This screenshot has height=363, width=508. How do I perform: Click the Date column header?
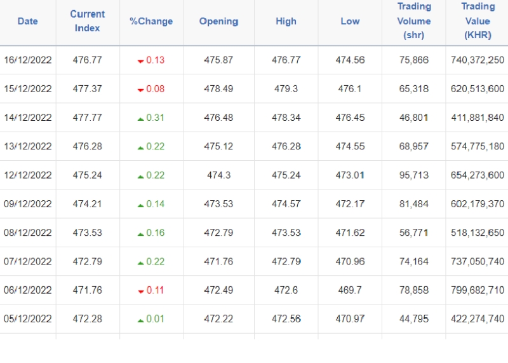pyautogui.click(x=28, y=22)
